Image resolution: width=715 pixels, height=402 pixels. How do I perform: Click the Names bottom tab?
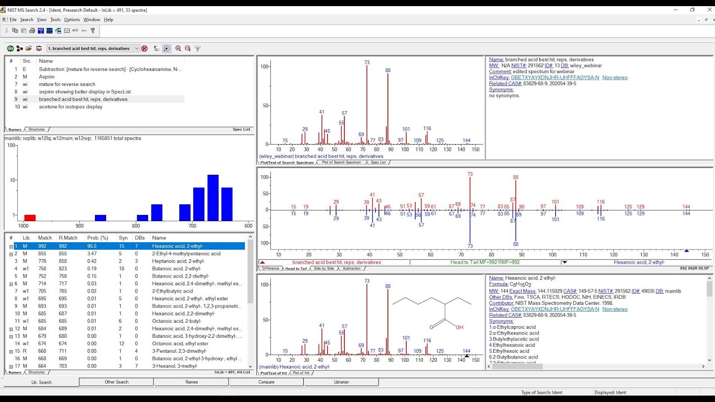191,382
